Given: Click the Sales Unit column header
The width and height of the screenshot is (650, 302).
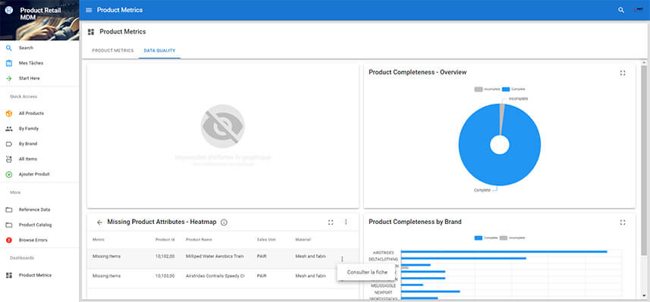Looking at the screenshot, I should click(x=266, y=239).
